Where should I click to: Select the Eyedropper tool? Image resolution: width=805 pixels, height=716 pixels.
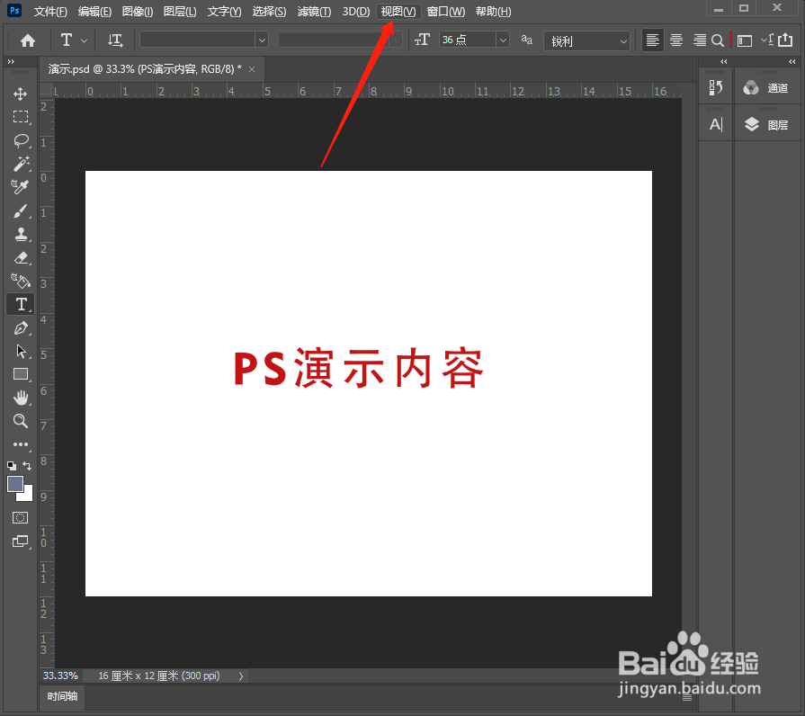point(21,187)
